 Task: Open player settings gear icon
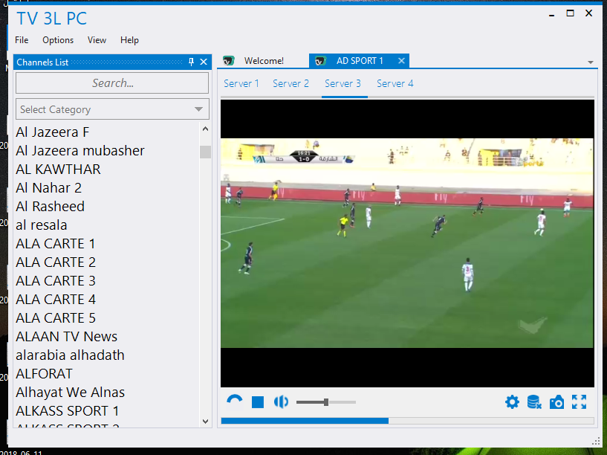pyautogui.click(x=512, y=402)
